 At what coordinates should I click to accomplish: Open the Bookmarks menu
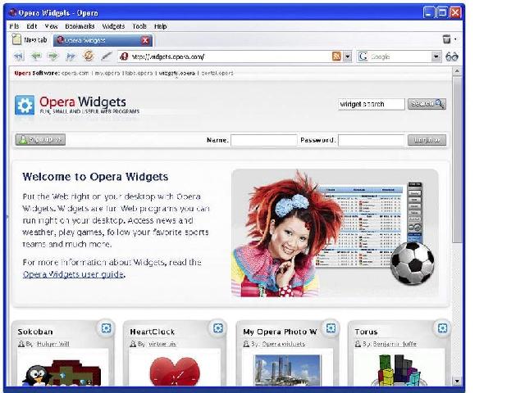click(80, 26)
